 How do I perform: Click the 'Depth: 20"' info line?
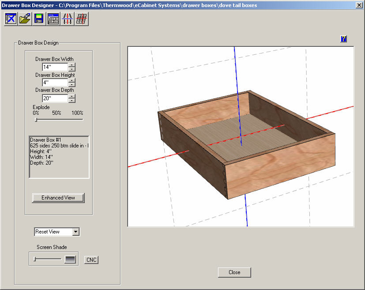click(x=41, y=163)
